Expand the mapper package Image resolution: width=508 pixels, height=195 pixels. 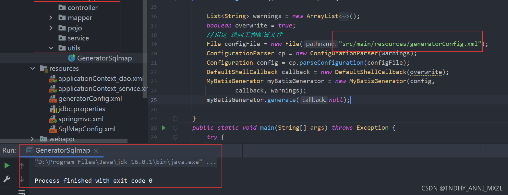[x=51, y=17]
